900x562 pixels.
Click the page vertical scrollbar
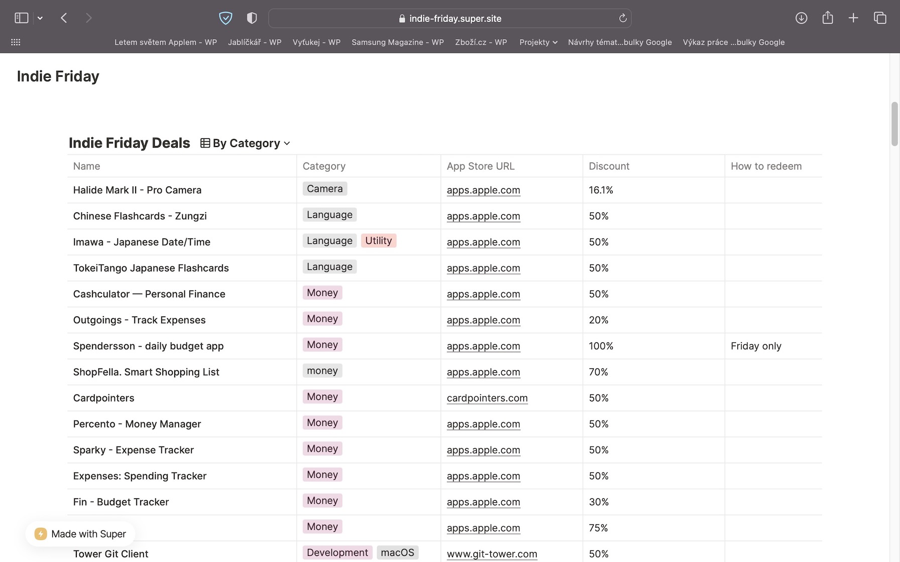coord(894,124)
